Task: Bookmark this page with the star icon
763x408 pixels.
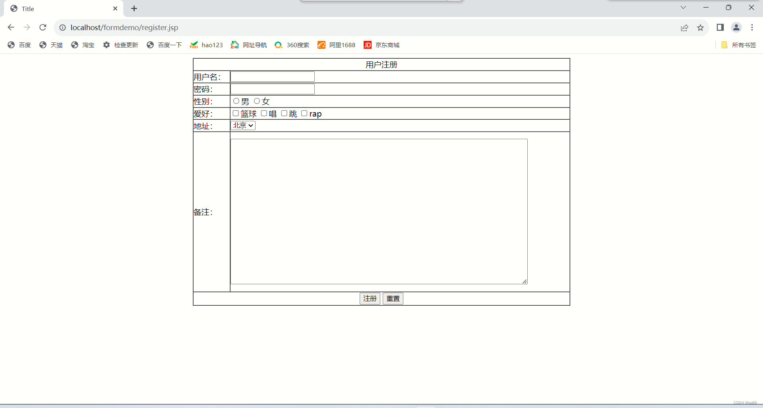Action: (700, 27)
